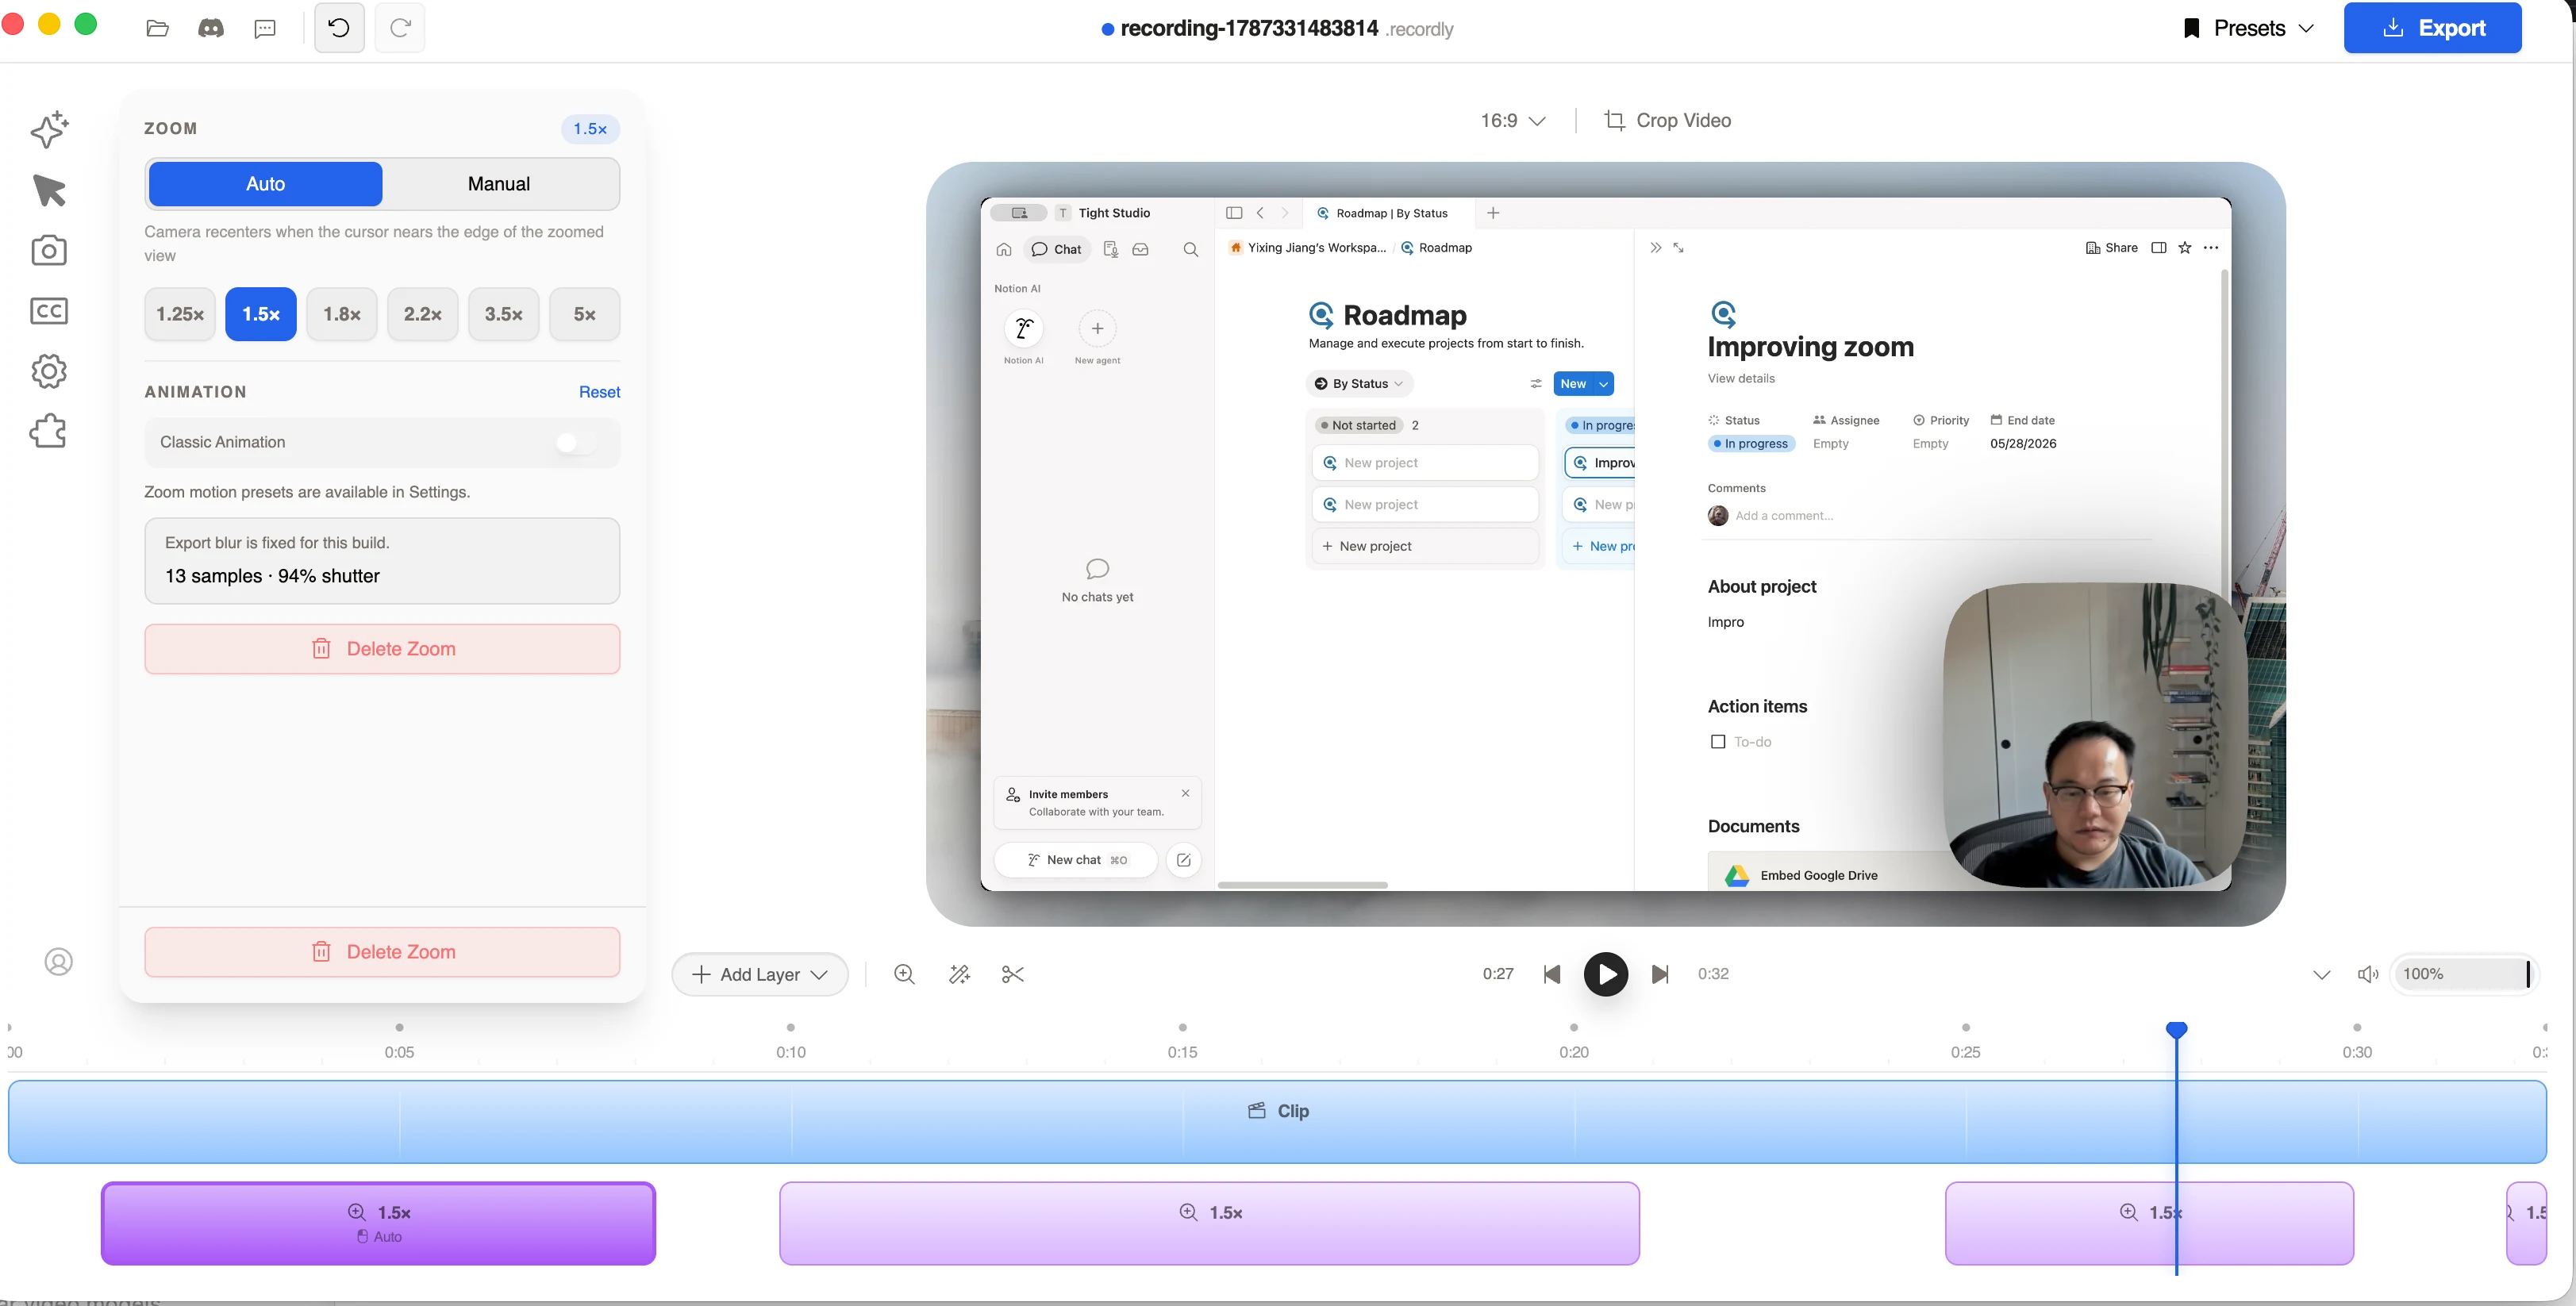Click the undo arrow button
Viewport: 2576px width, 1306px height.
[x=339, y=28]
